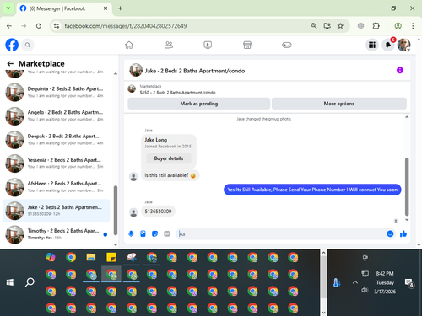Open a new browser tab
Screen dimensions: 422x316
(x=120, y=8)
